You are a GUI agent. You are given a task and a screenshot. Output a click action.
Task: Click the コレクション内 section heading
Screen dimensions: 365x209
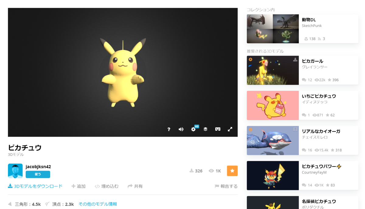pyautogui.click(x=261, y=10)
